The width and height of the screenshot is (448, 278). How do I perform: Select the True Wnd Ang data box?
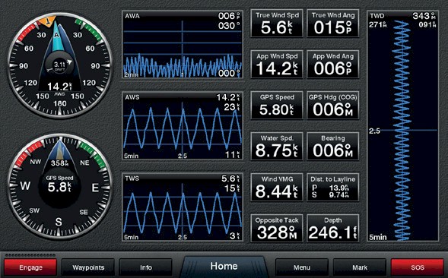(x=333, y=24)
